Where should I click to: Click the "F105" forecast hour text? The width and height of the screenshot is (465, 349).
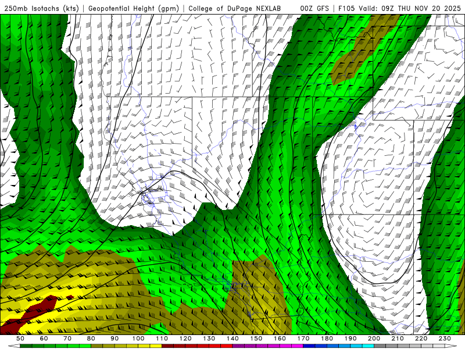pos(346,8)
